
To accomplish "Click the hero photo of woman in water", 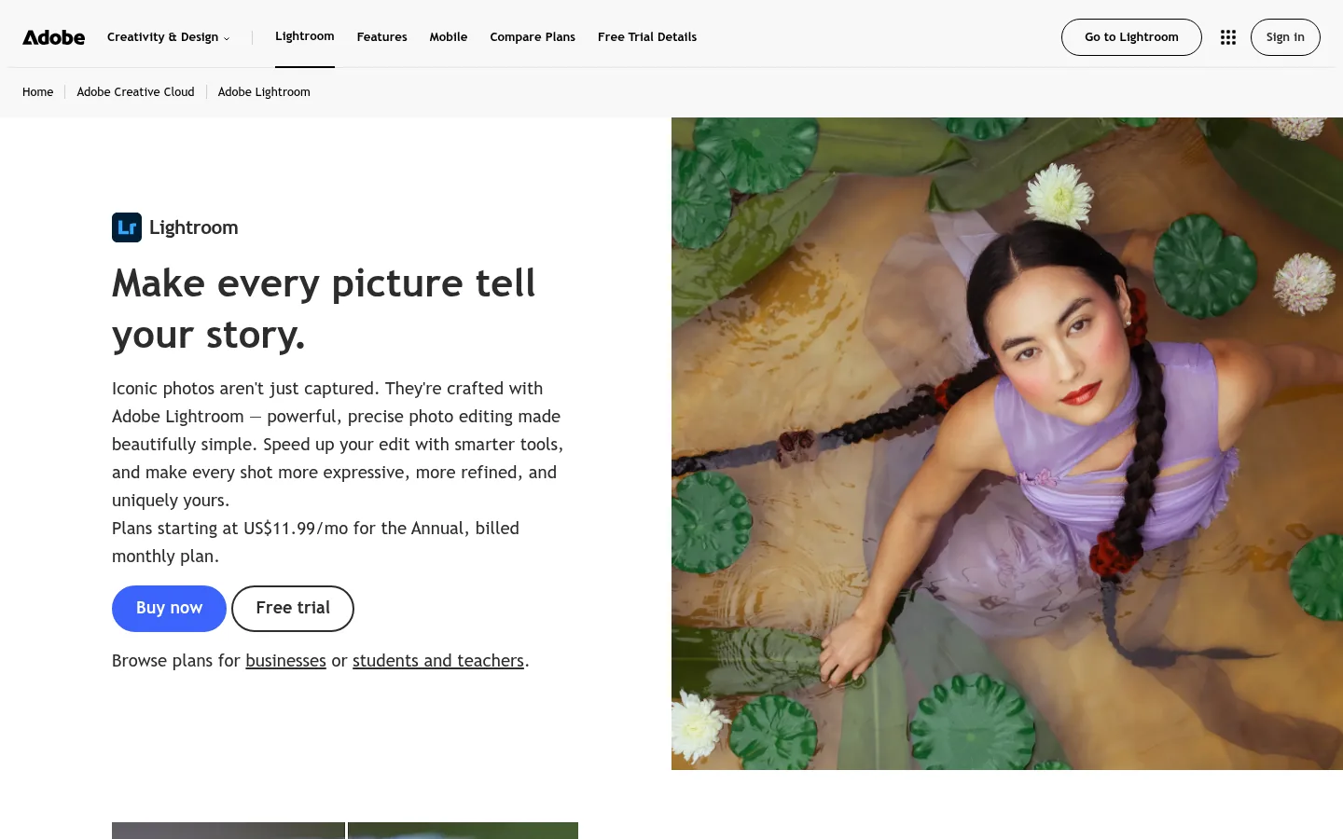I will (x=1007, y=444).
